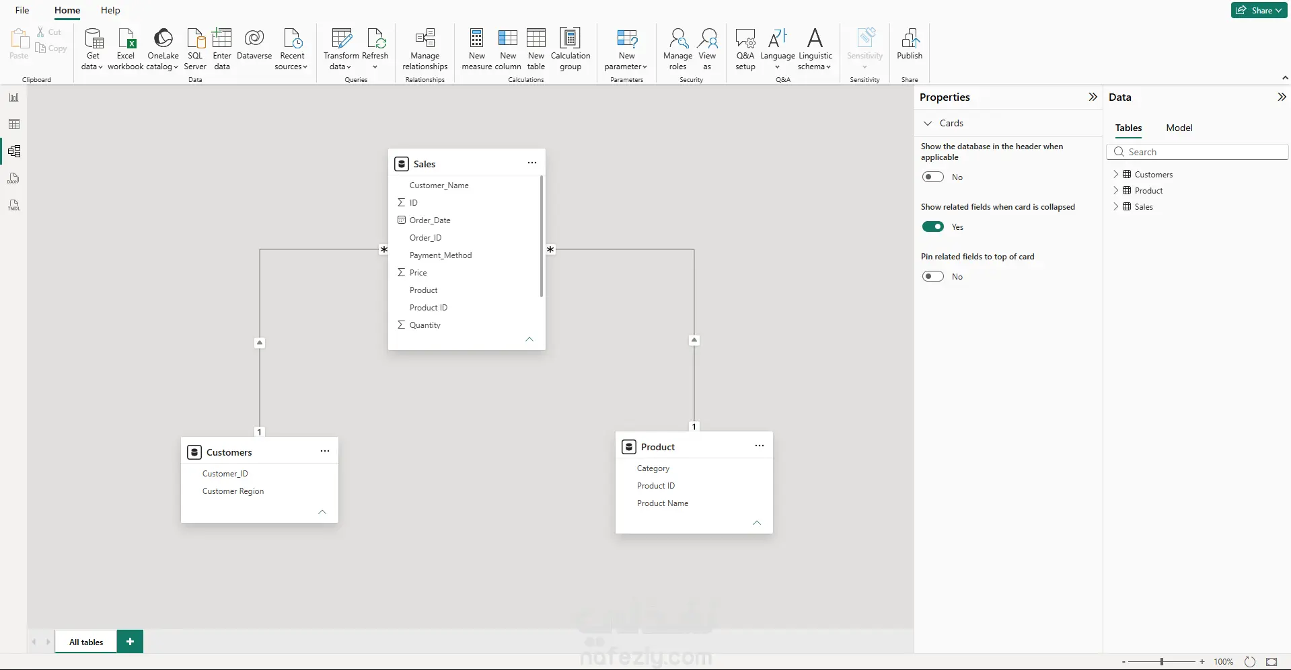Switch to the Model tab

click(1179, 128)
